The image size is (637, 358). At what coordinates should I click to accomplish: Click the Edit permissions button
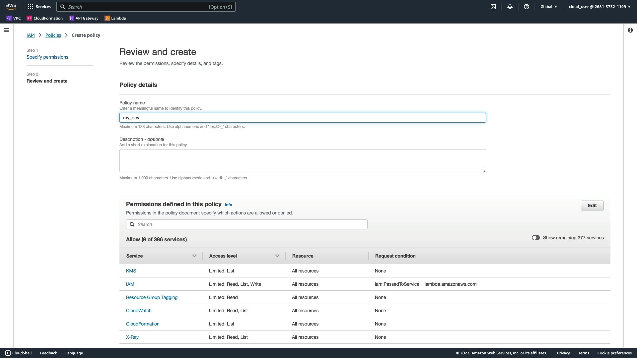pyautogui.click(x=592, y=206)
